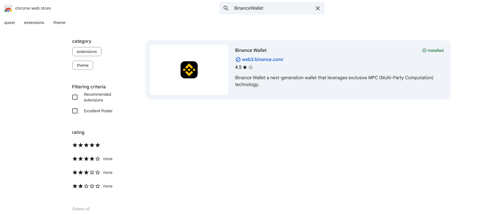Click the magnifier search icon
The height and width of the screenshot is (214, 485).
[x=226, y=8]
